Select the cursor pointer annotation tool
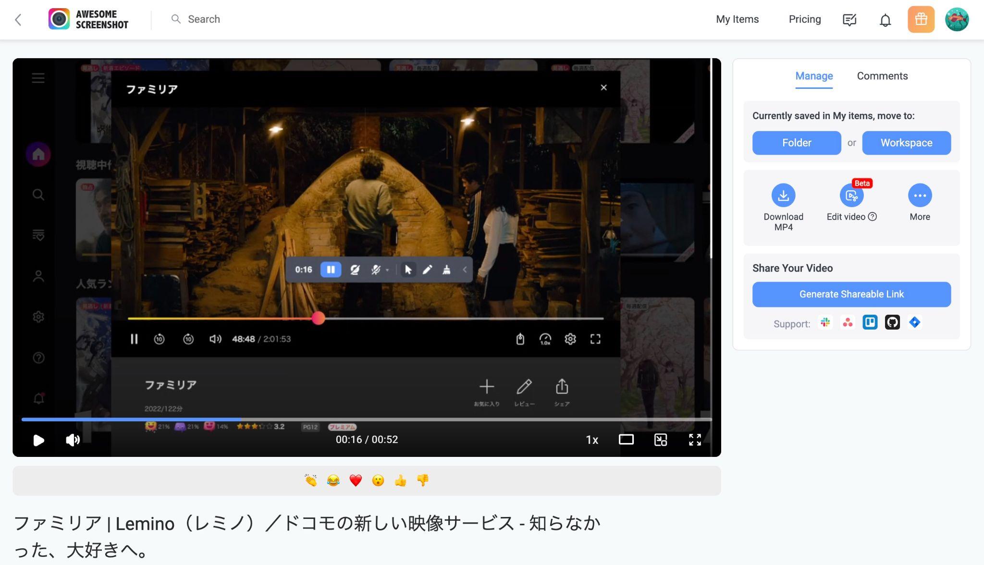 click(x=408, y=270)
